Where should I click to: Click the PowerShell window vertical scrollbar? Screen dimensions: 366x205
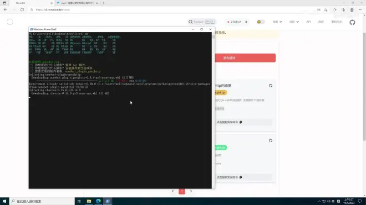213,111
